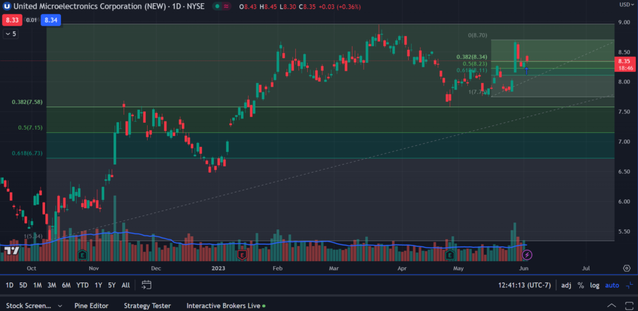
Task: Open the Interactive Brokers Live tab
Action: 223,305
